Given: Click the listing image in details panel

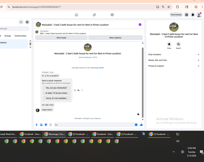Looking at the screenshot, I should tap(174, 27).
